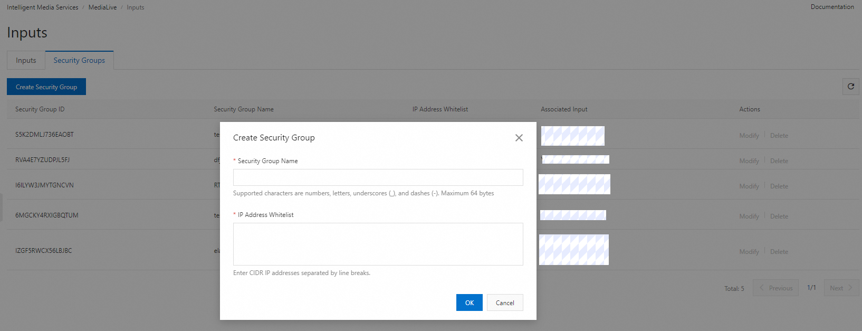862x331 pixels.
Task: Open the Documentation link
Action: pos(832,7)
